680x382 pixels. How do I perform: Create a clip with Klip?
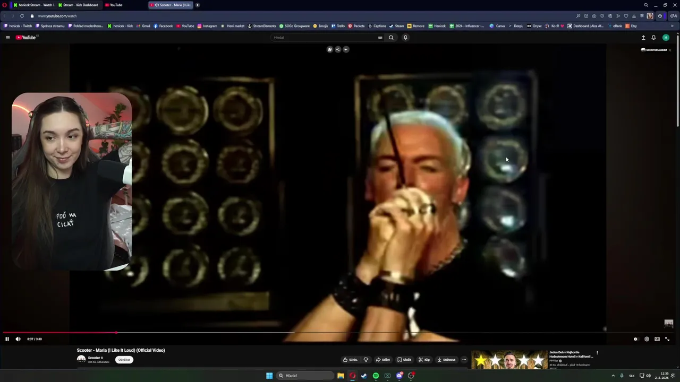click(424, 360)
